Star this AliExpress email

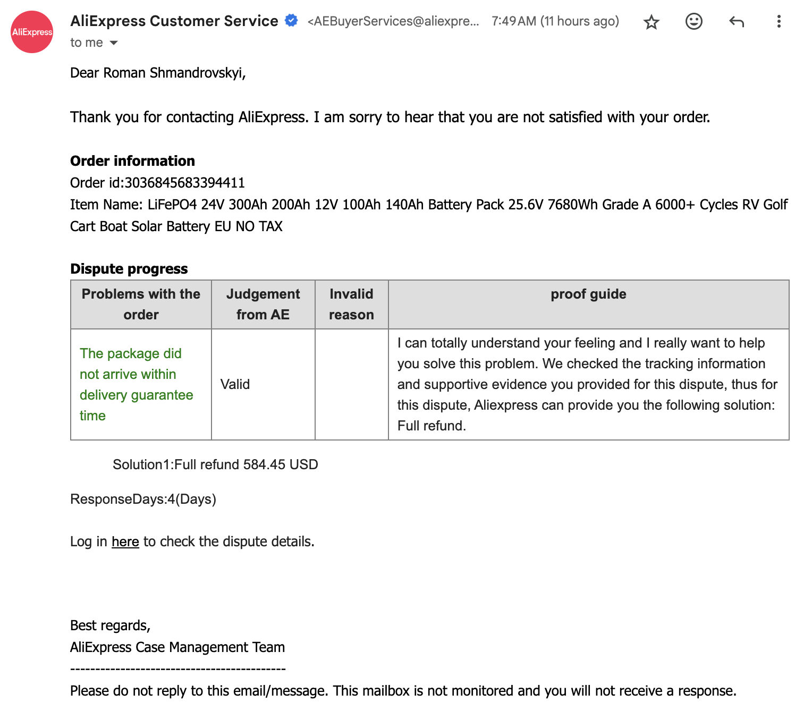tap(651, 22)
